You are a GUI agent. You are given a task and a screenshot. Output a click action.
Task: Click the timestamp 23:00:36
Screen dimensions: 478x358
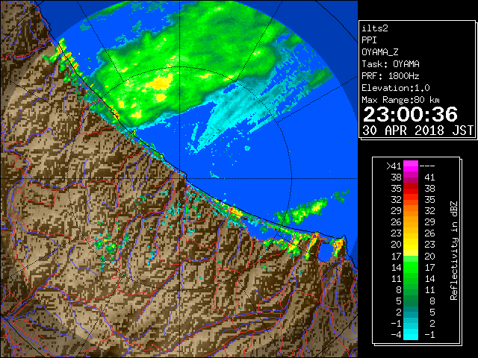410,114
